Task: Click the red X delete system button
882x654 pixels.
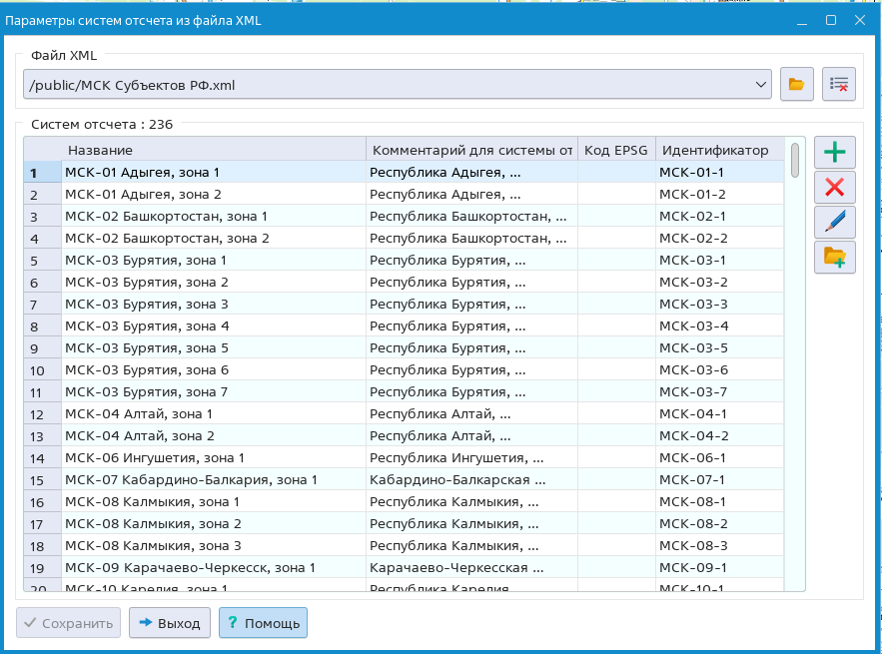Action: coord(834,187)
